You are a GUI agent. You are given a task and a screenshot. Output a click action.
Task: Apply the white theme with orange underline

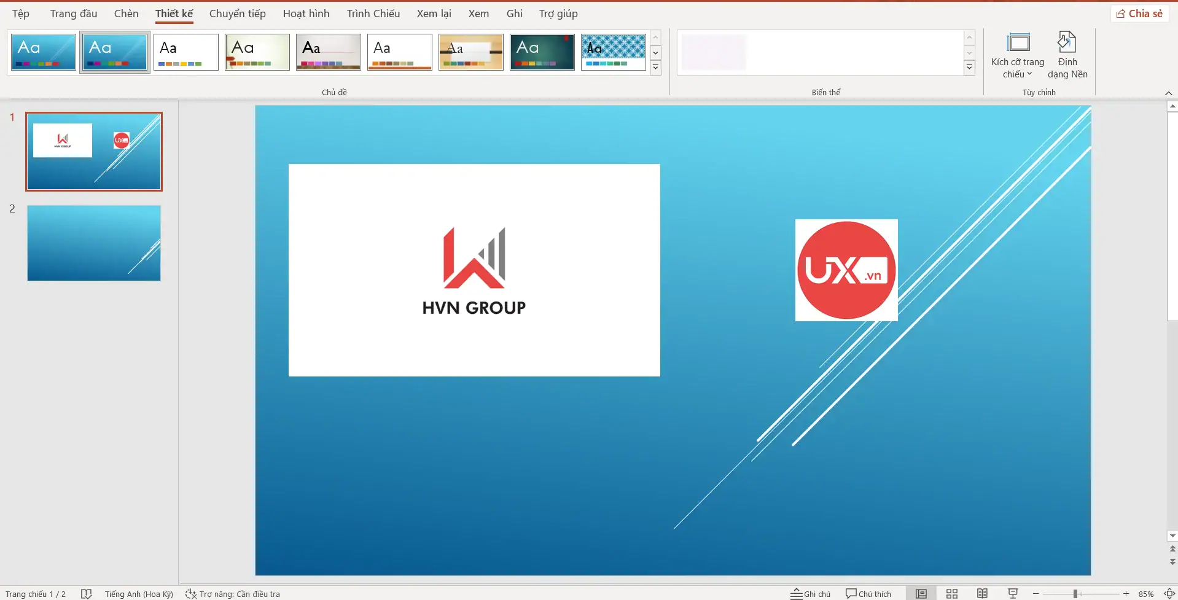coord(400,52)
